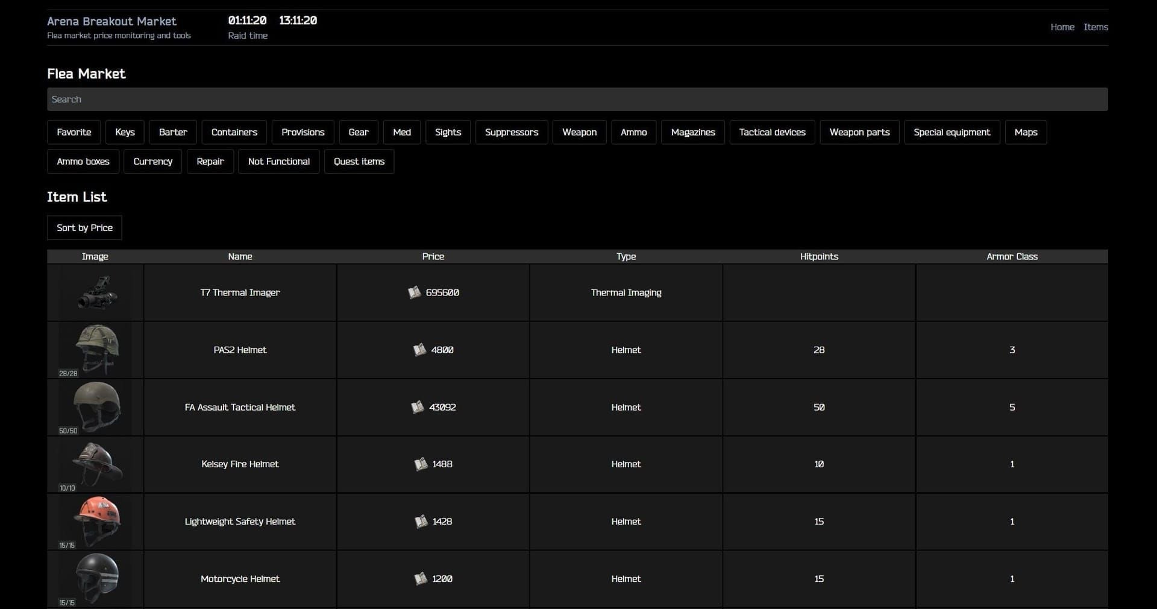Viewport: 1157px width, 609px height.
Task: Select the Not Functional filter
Action: [278, 161]
